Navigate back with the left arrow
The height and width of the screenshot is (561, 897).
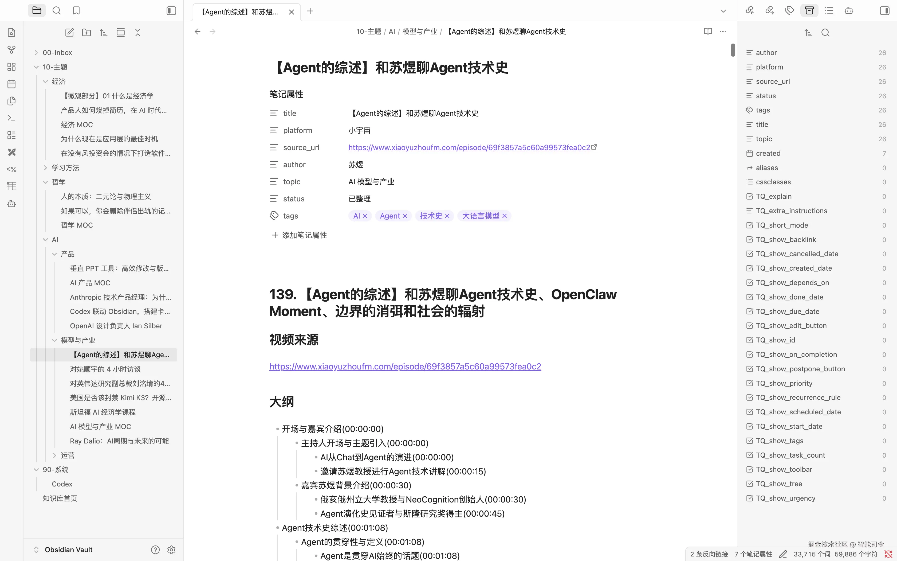198,32
